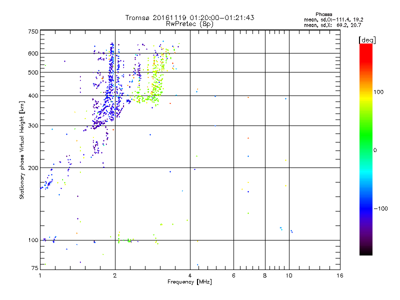
Task: Click the '10' frequency axis tick label
Action: point(289,275)
